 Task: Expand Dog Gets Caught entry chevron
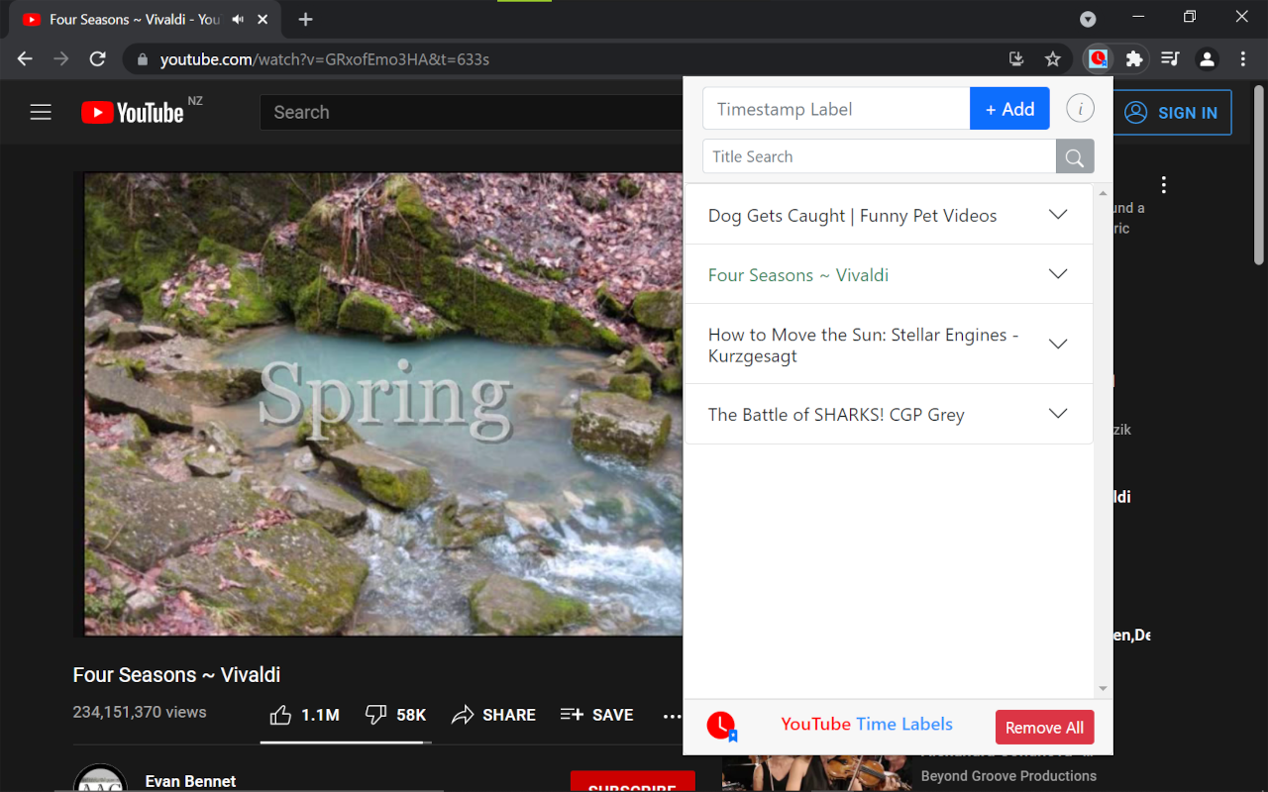coord(1058,215)
